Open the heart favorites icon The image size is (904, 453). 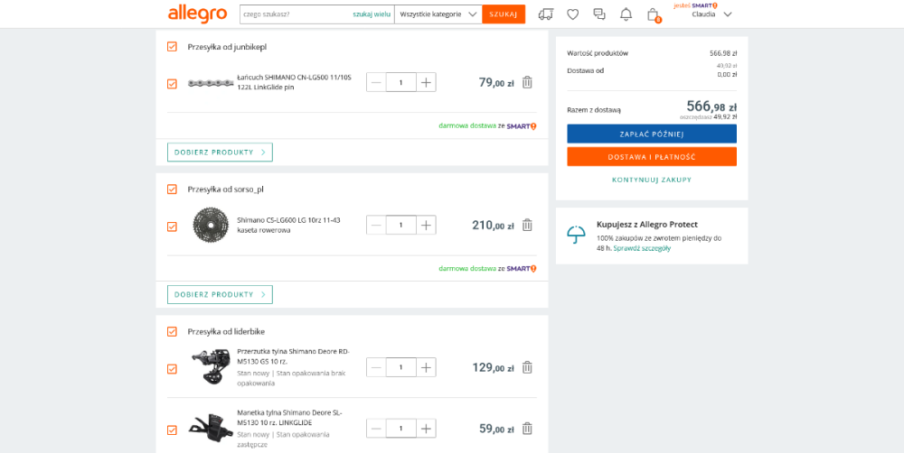pos(572,14)
